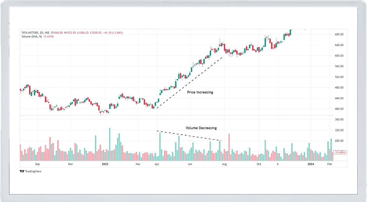Select the 'Price Increasing' text annotation
367x202 pixels.
200,93
